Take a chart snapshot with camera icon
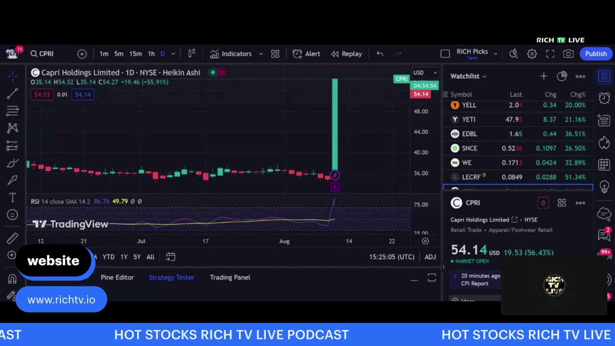This screenshot has height=346, width=615. pos(568,54)
